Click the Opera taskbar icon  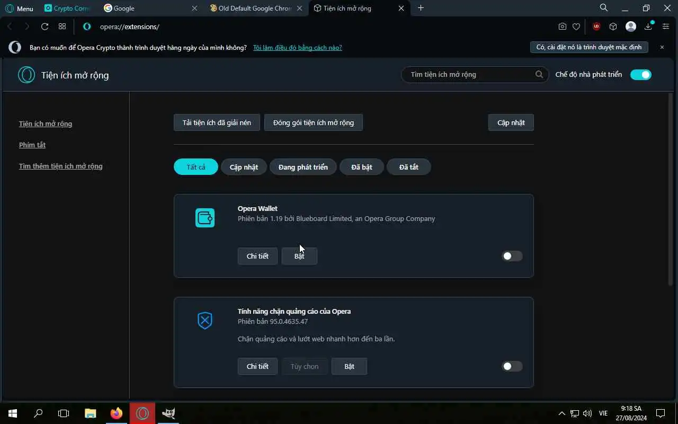click(142, 413)
